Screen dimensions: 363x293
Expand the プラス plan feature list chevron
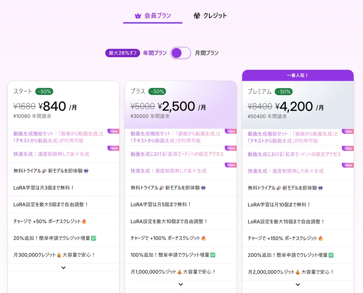(x=181, y=284)
